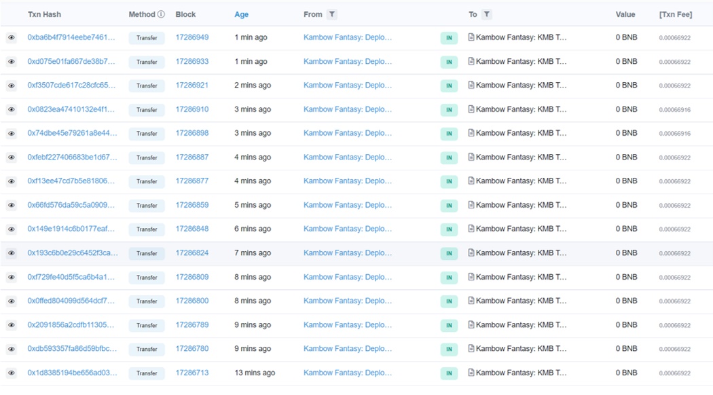
Task: Click Transfer method badge for block 17286713
Action: (147, 373)
